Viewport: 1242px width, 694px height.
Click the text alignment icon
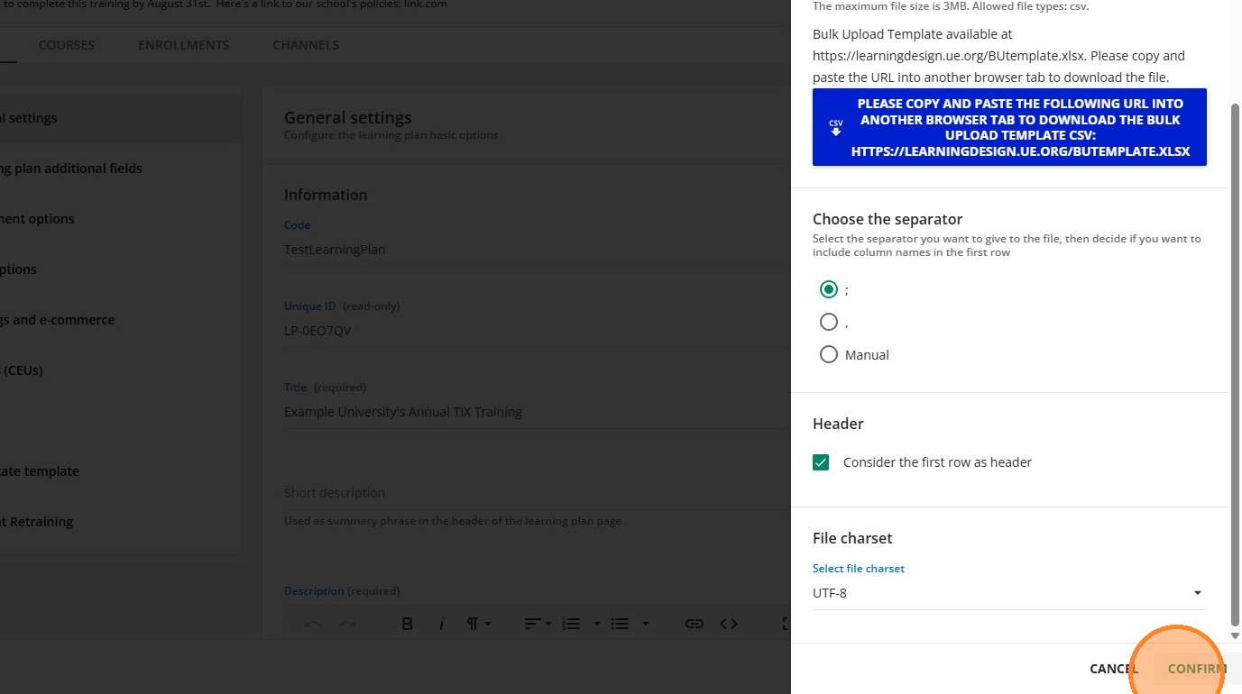coord(533,624)
